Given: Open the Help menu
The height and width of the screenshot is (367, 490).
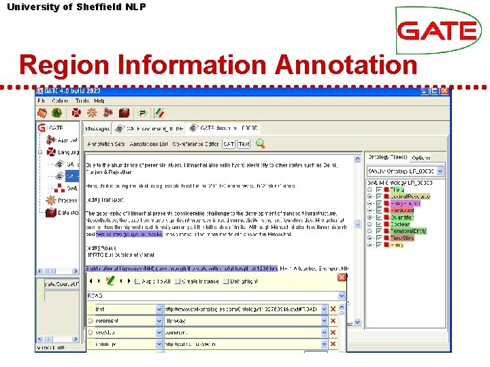Looking at the screenshot, I should click(x=99, y=101).
